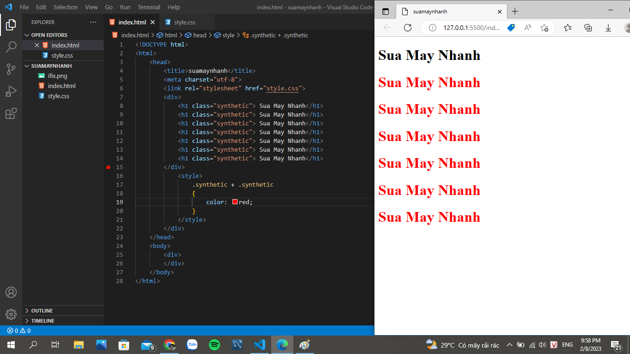Refresh the Edge browser page
The width and height of the screenshot is (630, 354).
(x=408, y=28)
